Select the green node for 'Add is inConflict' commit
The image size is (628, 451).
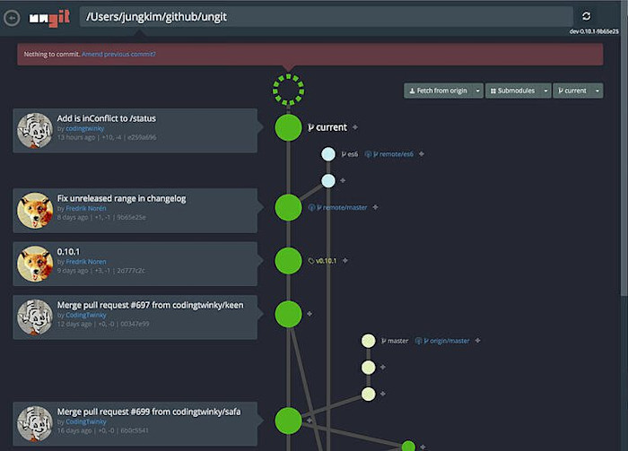(x=288, y=127)
